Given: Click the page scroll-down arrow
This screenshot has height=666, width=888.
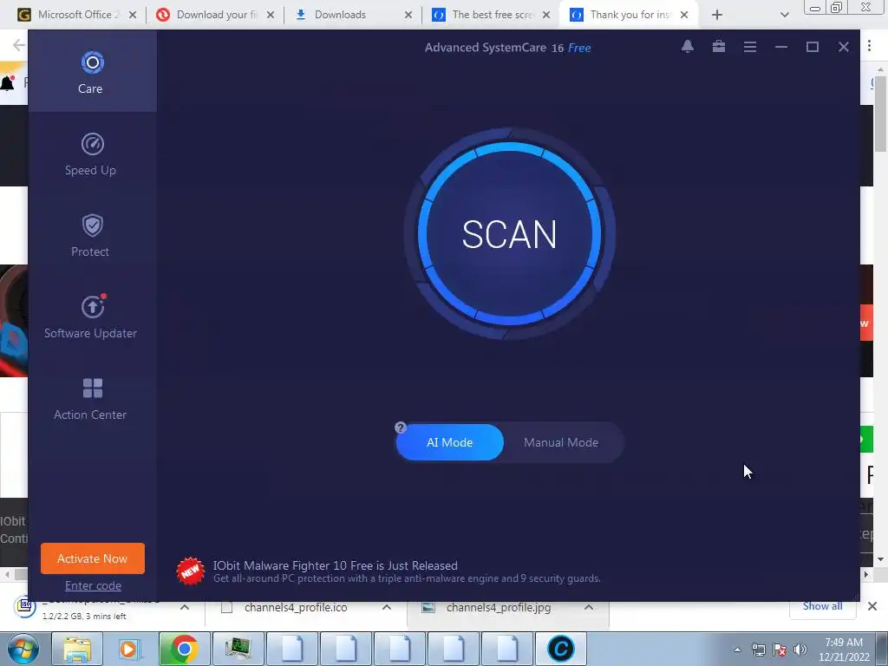Looking at the screenshot, I should click(x=880, y=559).
